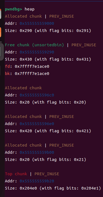
Task: Click PREV_INUSE flag beside Top chunk
Action: 47,174
